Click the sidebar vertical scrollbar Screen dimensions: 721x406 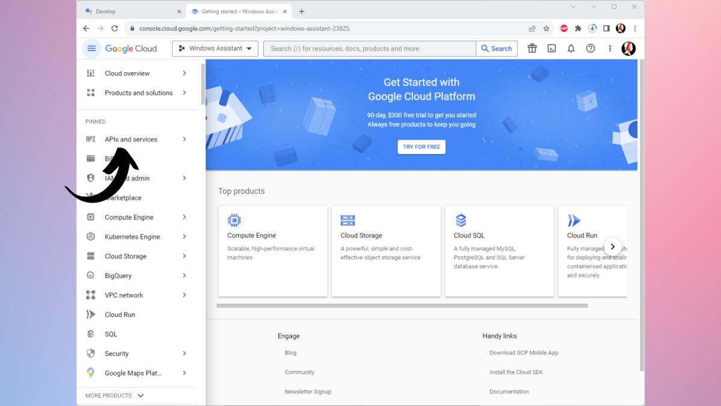coord(203,84)
